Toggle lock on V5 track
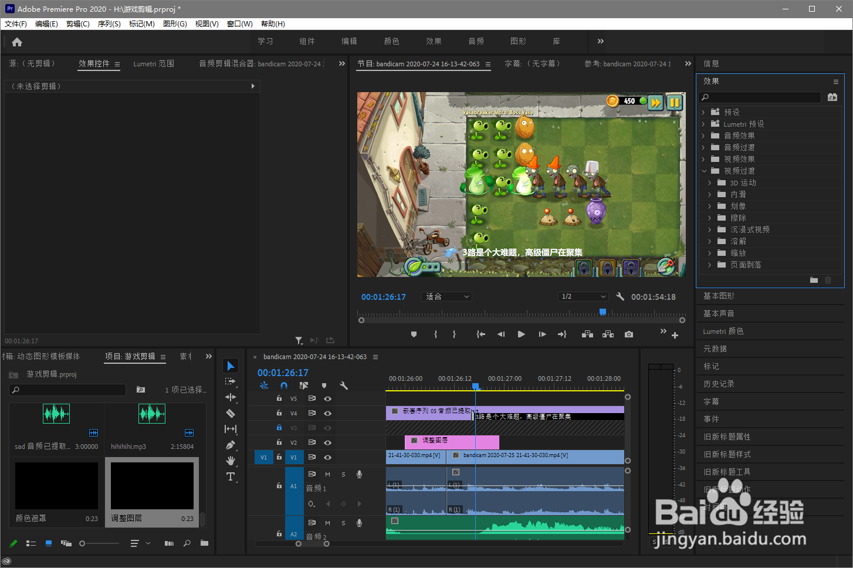Image resolution: width=853 pixels, height=568 pixels. tap(279, 398)
